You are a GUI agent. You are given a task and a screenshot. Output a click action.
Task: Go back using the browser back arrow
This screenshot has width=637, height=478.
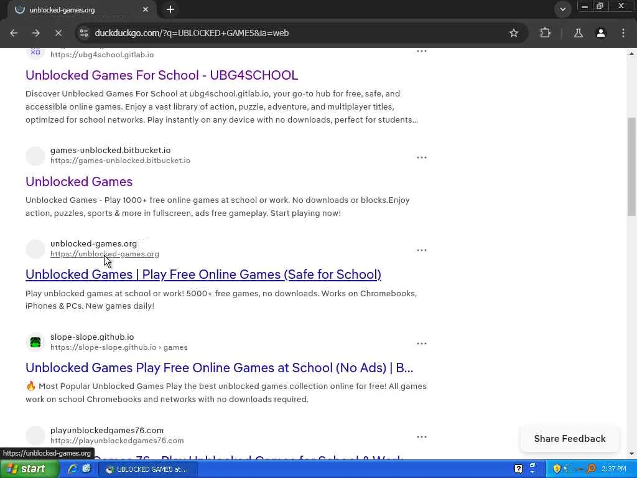pos(14,33)
